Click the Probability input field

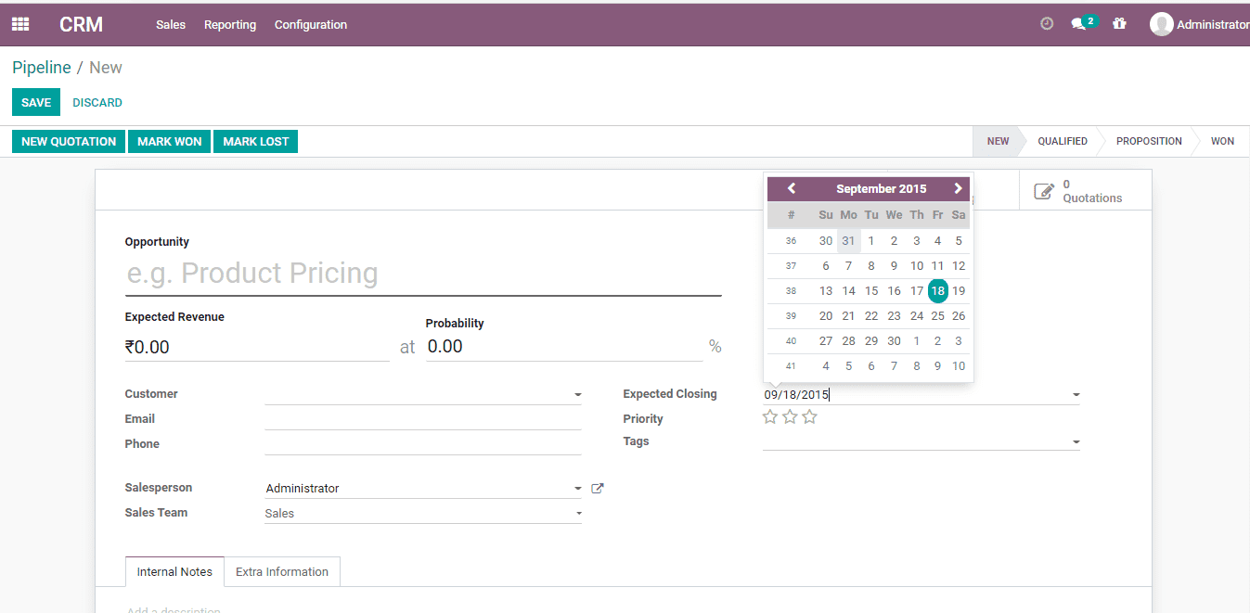(564, 347)
